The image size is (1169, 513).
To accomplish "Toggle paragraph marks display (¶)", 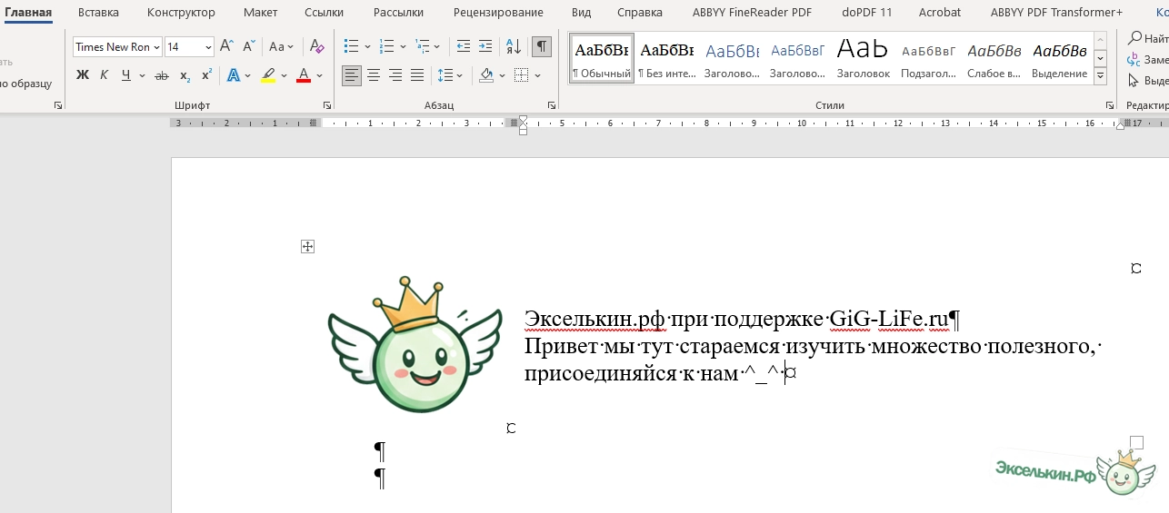I will pyautogui.click(x=542, y=46).
